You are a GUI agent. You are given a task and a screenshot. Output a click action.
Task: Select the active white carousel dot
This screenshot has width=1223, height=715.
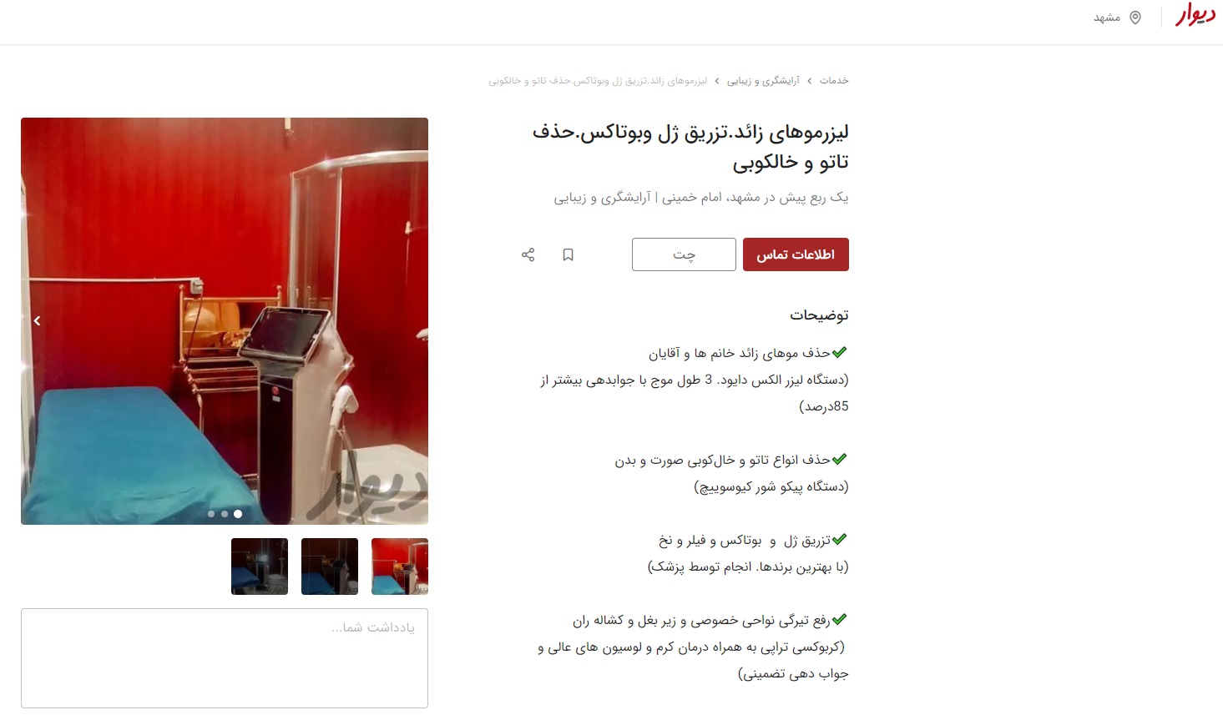coord(238,514)
